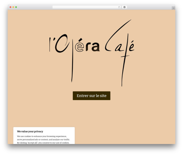Image resolution: width=183 pixels, height=155 pixels.
Task: Close the browser window using the red button
Action: point(11,7)
